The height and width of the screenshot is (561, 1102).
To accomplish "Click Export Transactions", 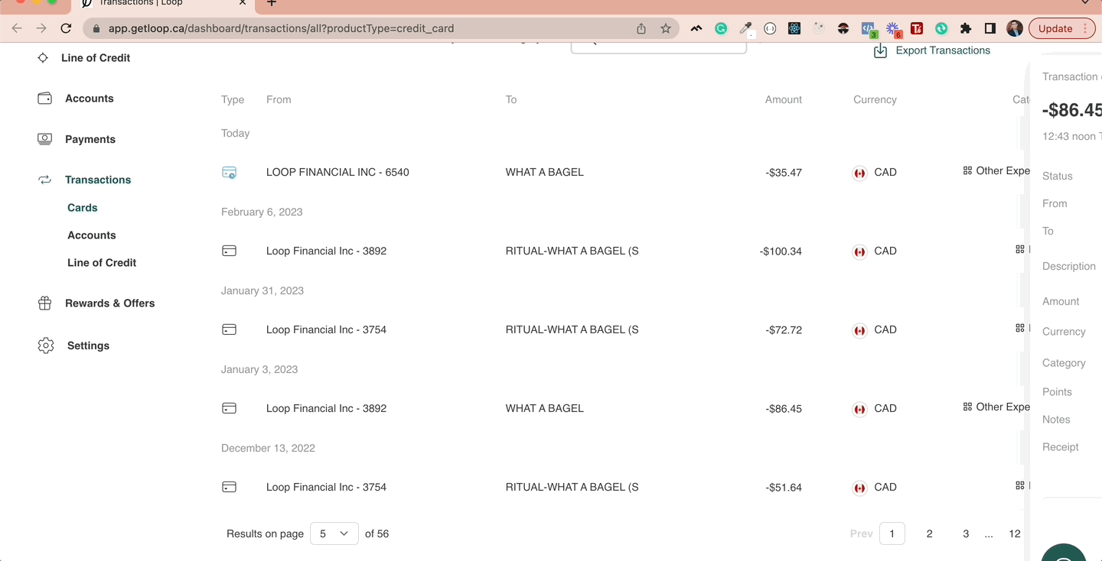I will pyautogui.click(x=943, y=50).
